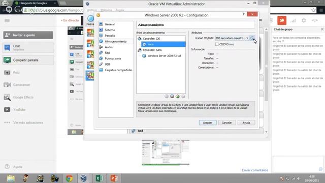Image resolution: width=325 pixels, height=183 pixels.
Task: Click Compartir pantalla in Hangouts
Action: tap(28, 60)
